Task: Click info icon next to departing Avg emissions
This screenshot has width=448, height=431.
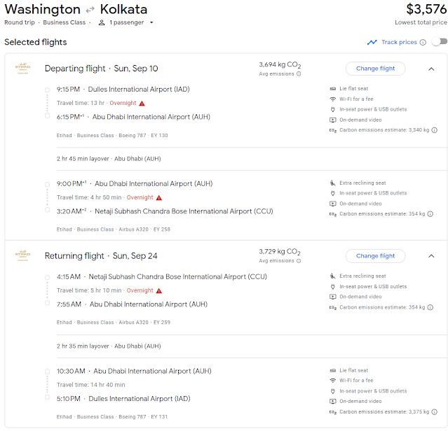Action: 299,73
